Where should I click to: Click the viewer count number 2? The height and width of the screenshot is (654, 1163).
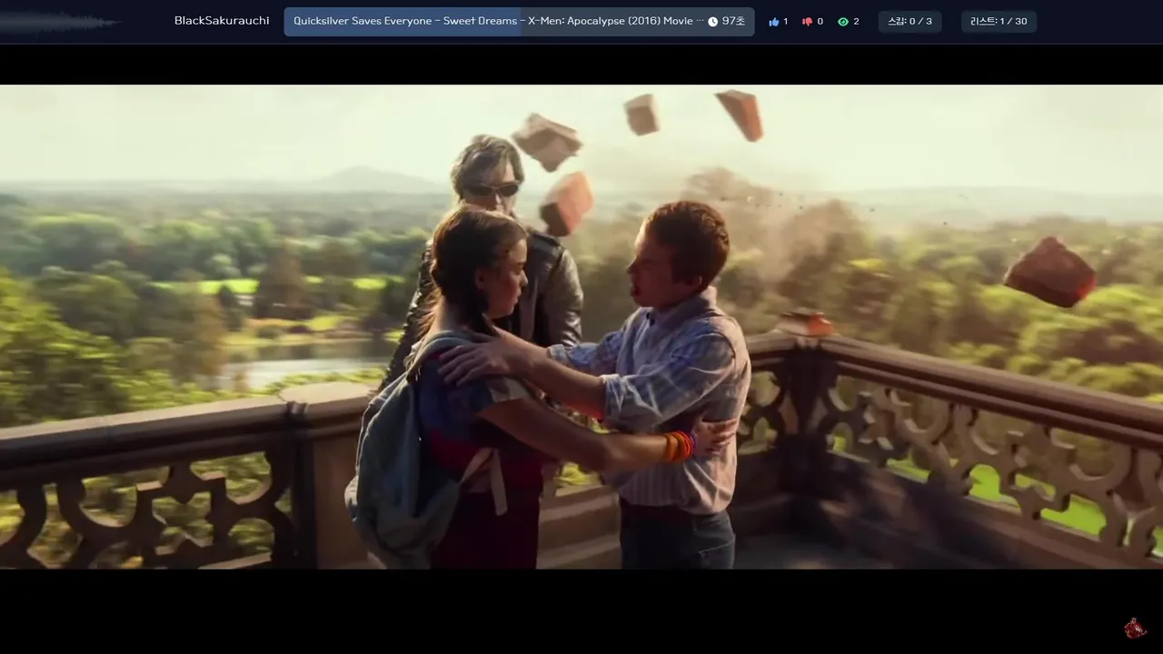pyautogui.click(x=856, y=22)
